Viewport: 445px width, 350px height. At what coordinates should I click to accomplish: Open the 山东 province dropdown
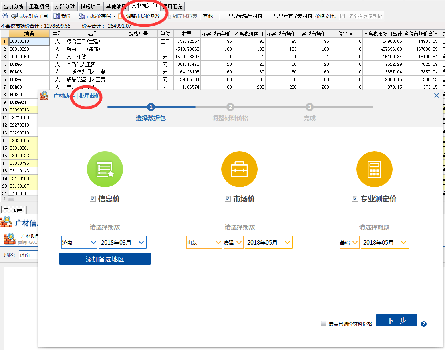204,242
